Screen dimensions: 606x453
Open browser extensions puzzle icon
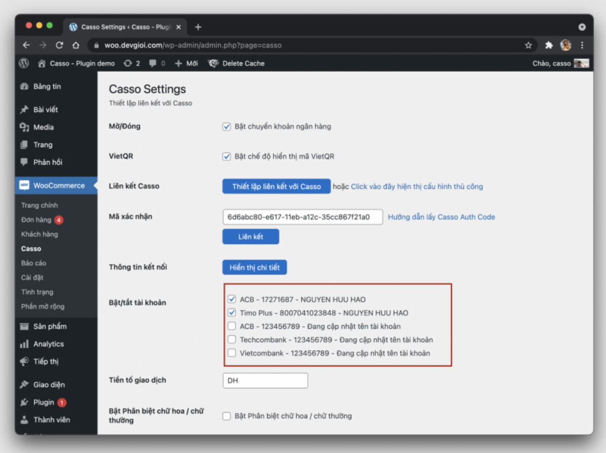(x=549, y=45)
